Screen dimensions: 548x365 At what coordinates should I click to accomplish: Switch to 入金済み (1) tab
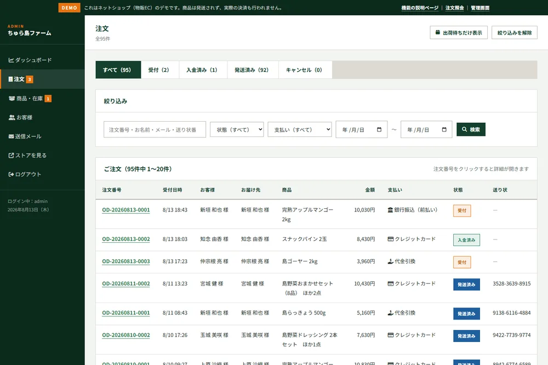[203, 70]
